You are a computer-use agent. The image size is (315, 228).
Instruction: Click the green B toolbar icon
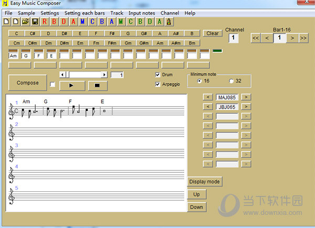coord(140,22)
